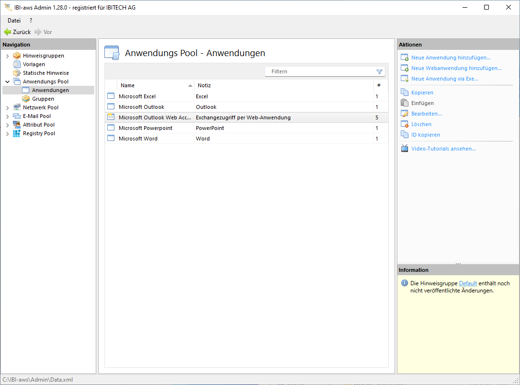
Task: Click Bearbeiten action in Aktionen panel
Action: 426,114
